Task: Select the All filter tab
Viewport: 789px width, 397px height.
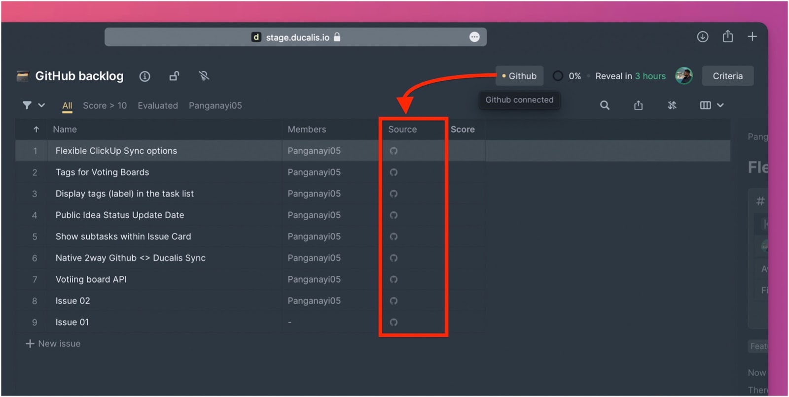Action: coord(67,105)
